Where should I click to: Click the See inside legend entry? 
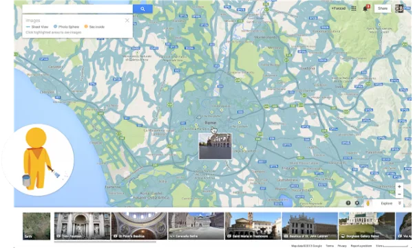pyautogui.click(x=94, y=27)
